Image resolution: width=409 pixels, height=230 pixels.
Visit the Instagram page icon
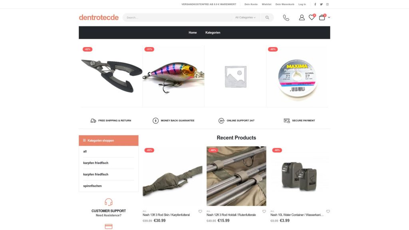[x=328, y=4]
